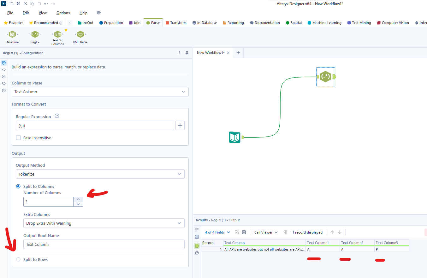The height and width of the screenshot is (278, 427).
Task: Switch to the Preparation tool category
Action: point(111,23)
